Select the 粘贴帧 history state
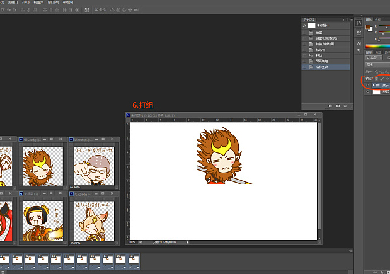The image size is (390, 274). click(326, 50)
